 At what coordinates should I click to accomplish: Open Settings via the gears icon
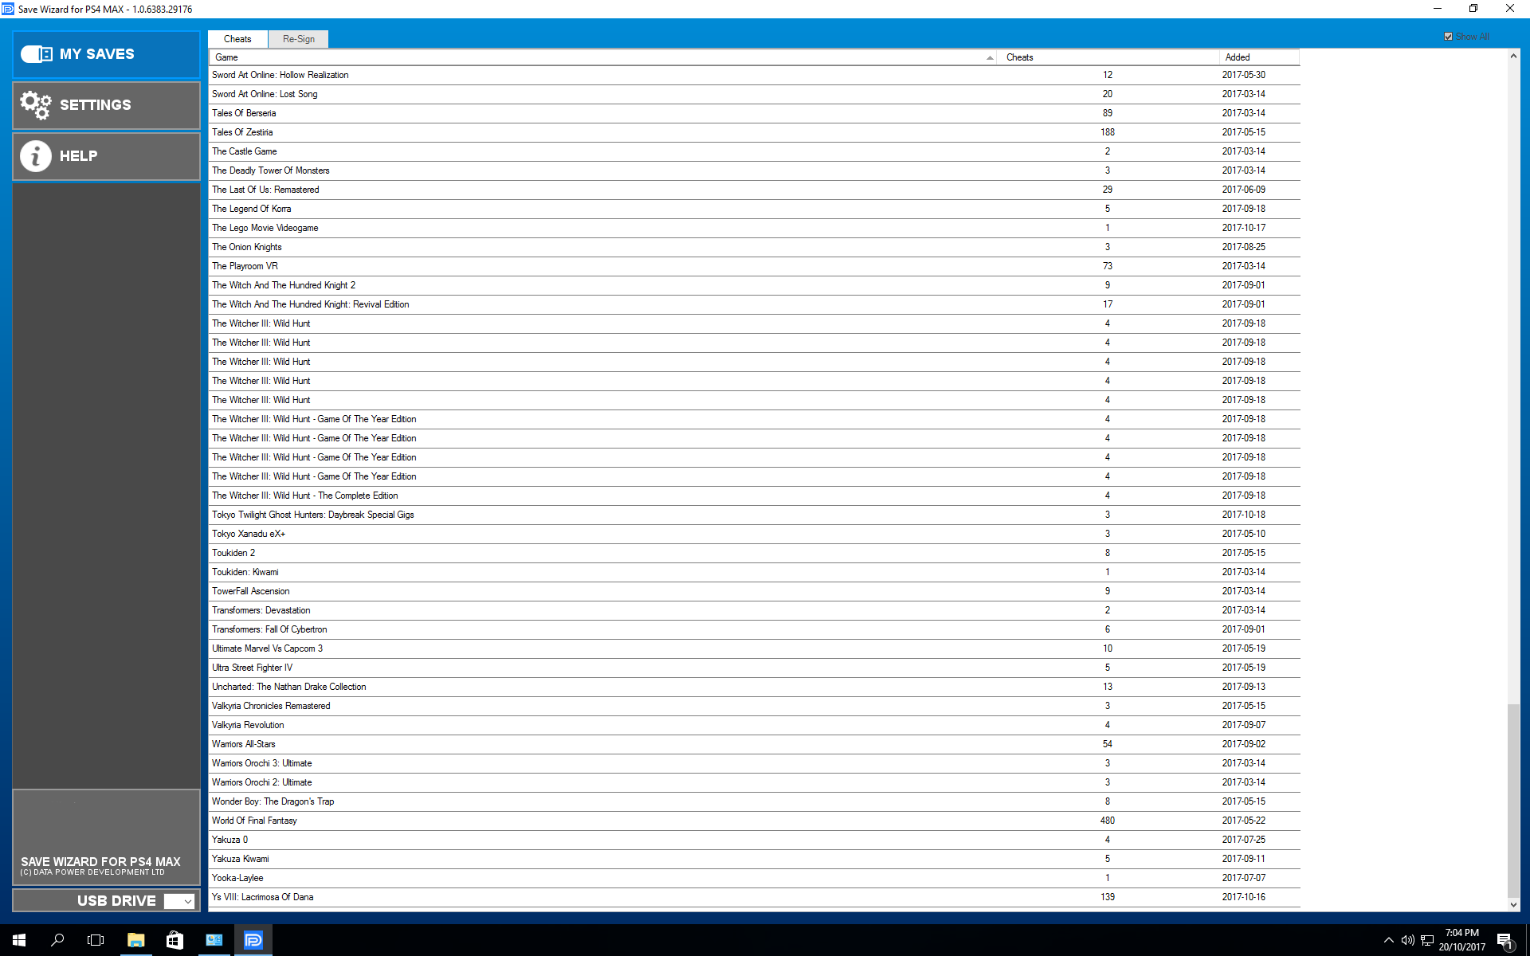click(x=36, y=104)
